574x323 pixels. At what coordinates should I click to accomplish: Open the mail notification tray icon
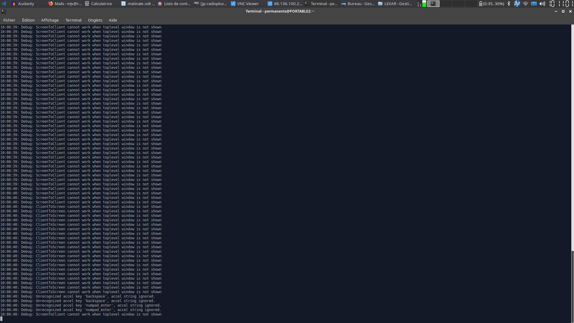(534, 4)
